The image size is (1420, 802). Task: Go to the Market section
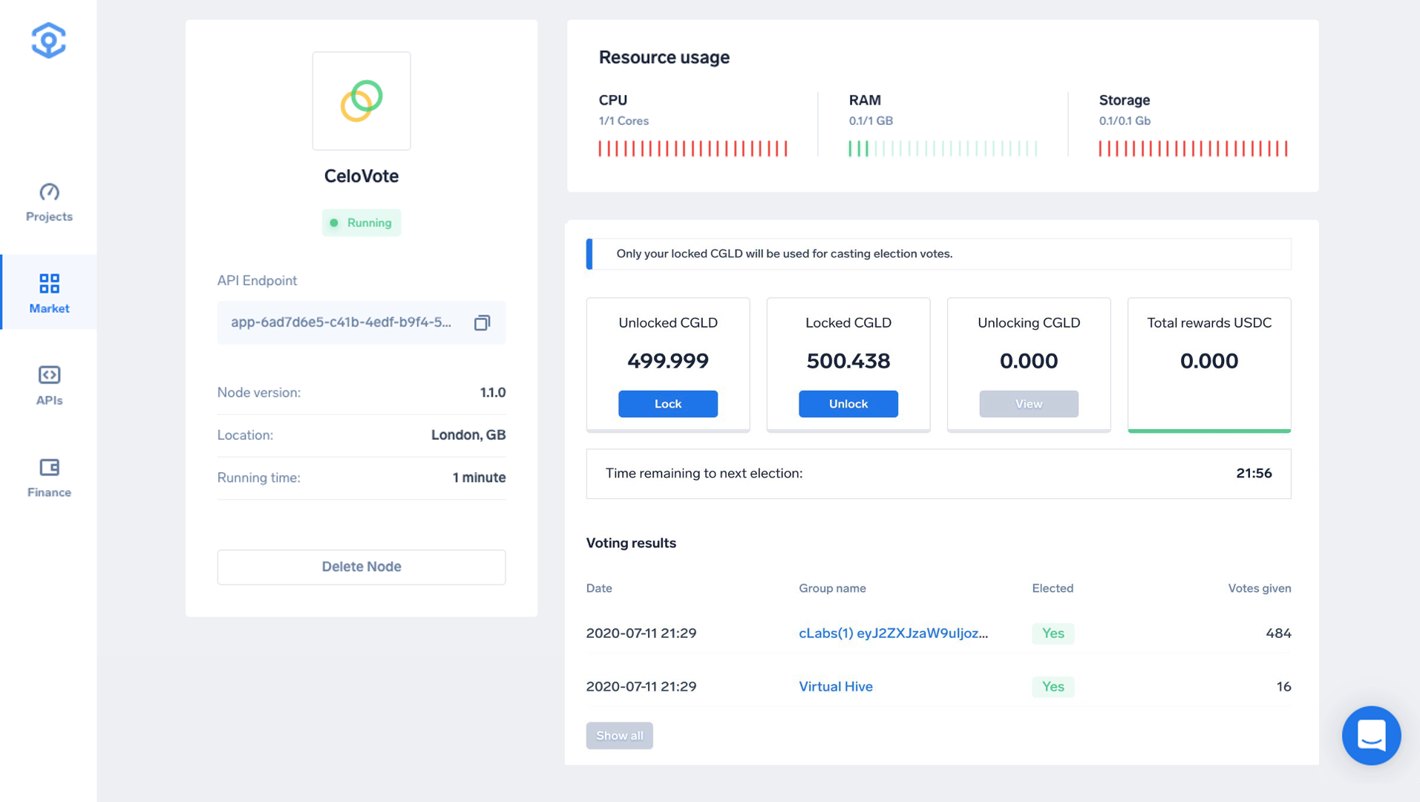click(x=49, y=293)
